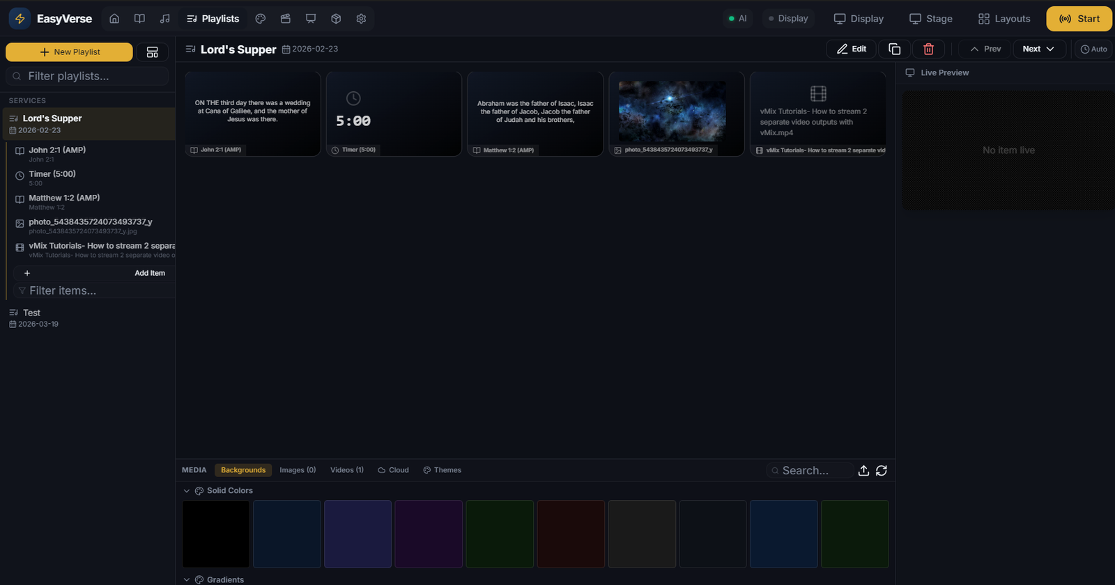
Task: Click the Prev button
Action: (x=985, y=49)
